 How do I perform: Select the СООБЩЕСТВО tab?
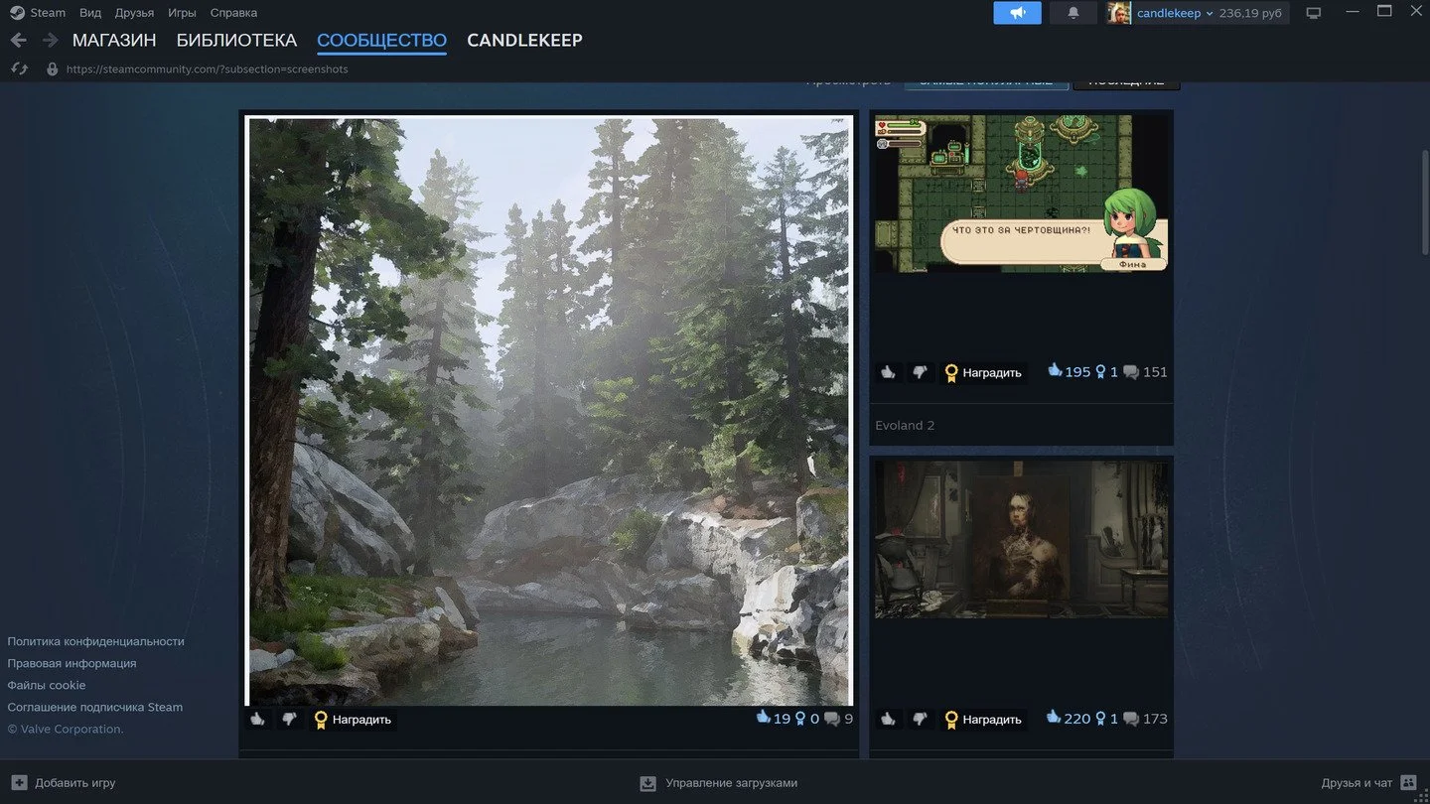tap(381, 41)
